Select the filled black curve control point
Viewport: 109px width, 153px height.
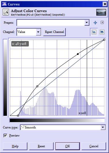(78, 54)
